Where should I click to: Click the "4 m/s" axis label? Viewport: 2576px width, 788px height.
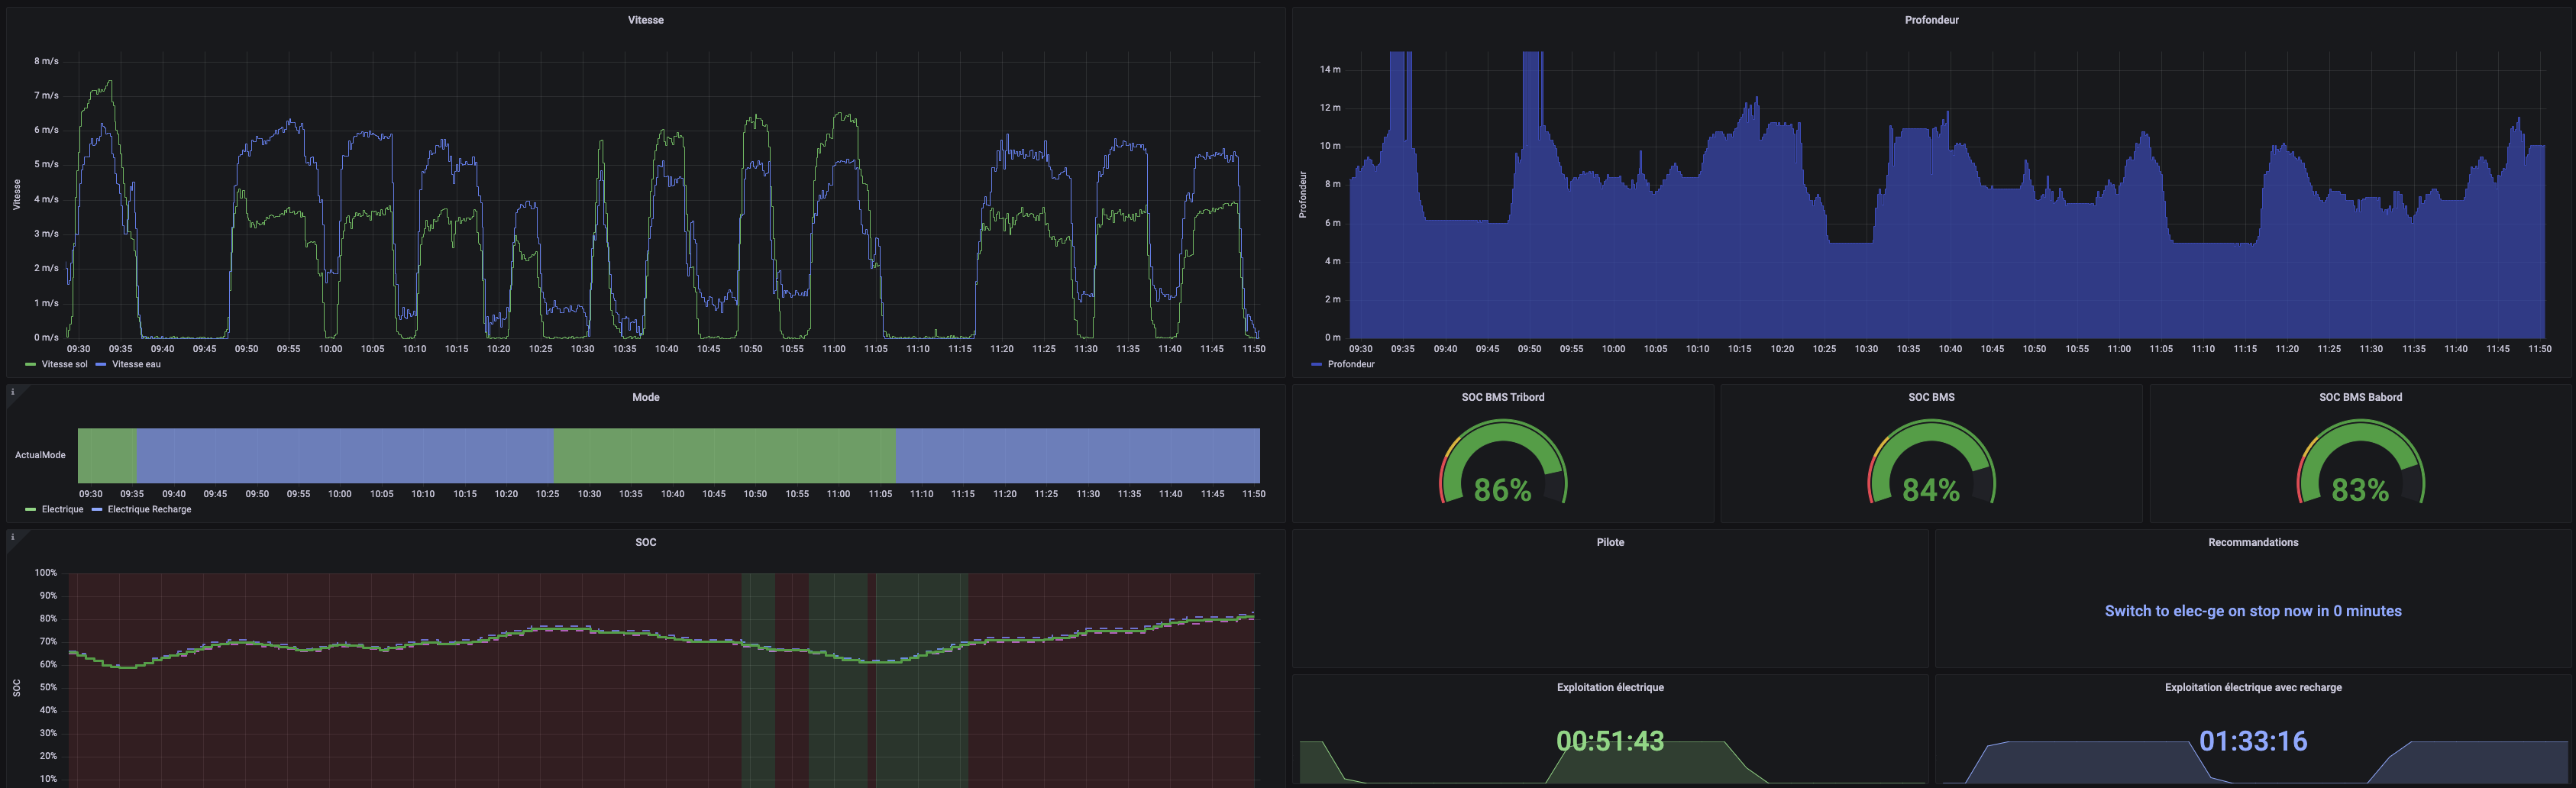46,199
